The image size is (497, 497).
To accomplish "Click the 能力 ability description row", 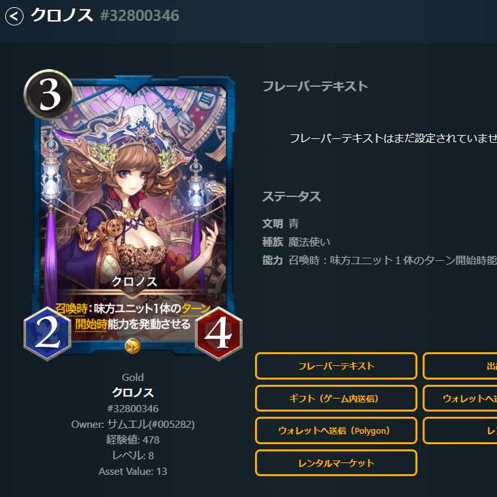I will pyautogui.click(x=380, y=260).
